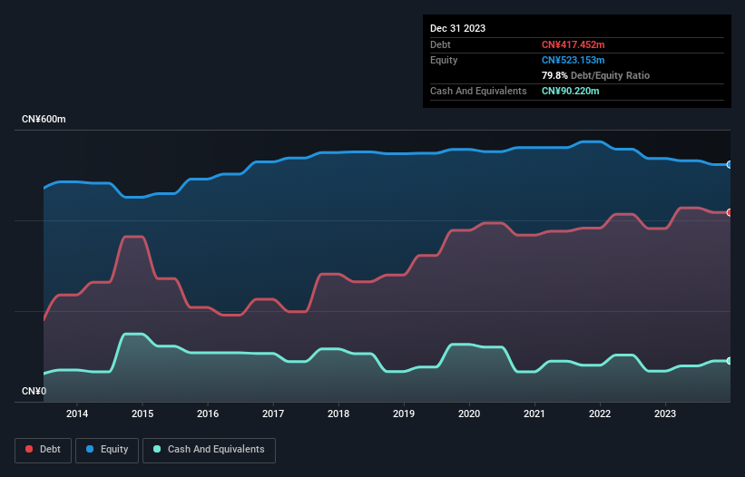
Task: Click the Equity value CN¥523.153m in tooltip
Action: (573, 60)
